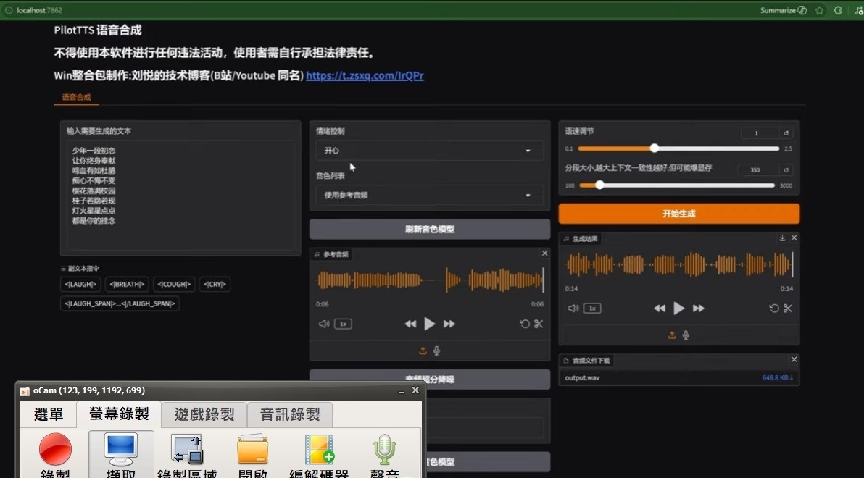
Task: Undo edits in reference audio player
Action: 525,324
